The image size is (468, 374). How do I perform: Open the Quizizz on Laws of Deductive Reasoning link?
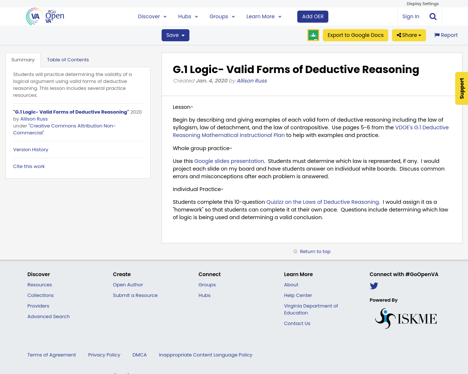point(322,202)
